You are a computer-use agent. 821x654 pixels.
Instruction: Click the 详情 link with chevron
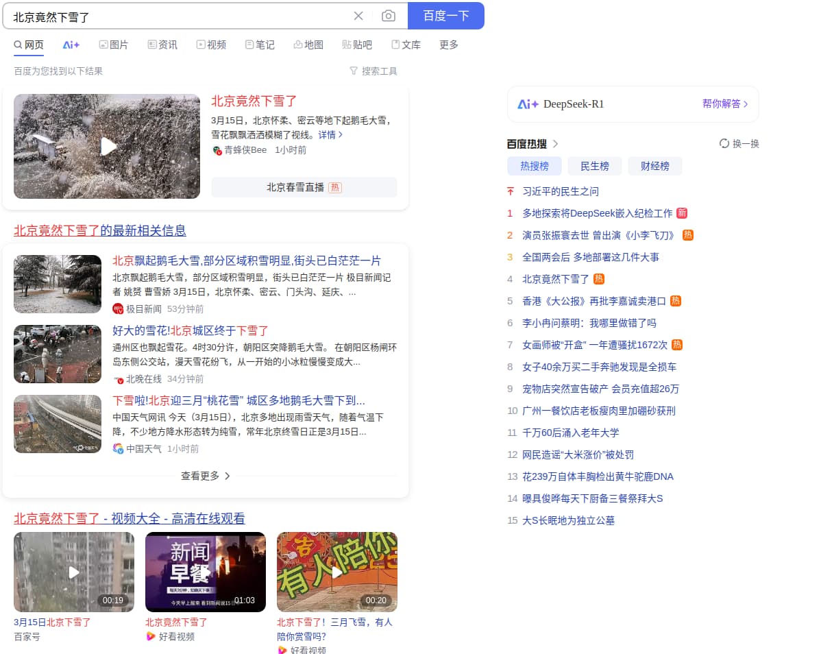click(330, 134)
